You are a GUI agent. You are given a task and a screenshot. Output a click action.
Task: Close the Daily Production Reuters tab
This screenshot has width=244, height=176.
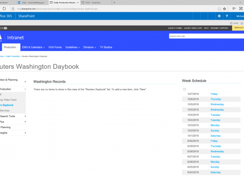(78, 3)
